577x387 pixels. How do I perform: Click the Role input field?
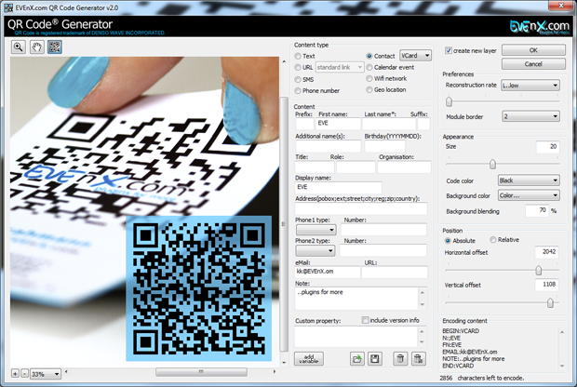pos(356,167)
